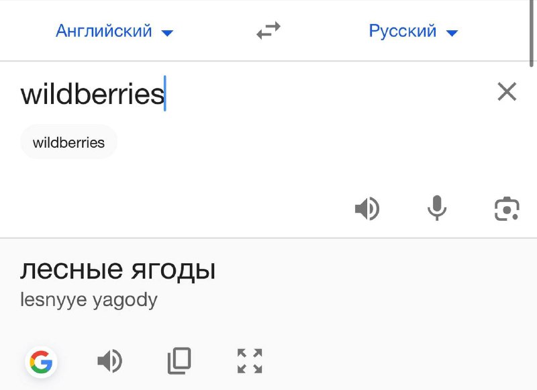
Task: Select the wildberries suggestion chip
Action: pyautogui.click(x=68, y=142)
